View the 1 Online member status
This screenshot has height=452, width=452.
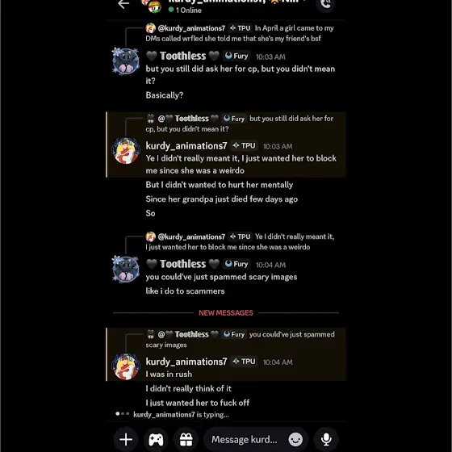pyautogui.click(x=185, y=10)
